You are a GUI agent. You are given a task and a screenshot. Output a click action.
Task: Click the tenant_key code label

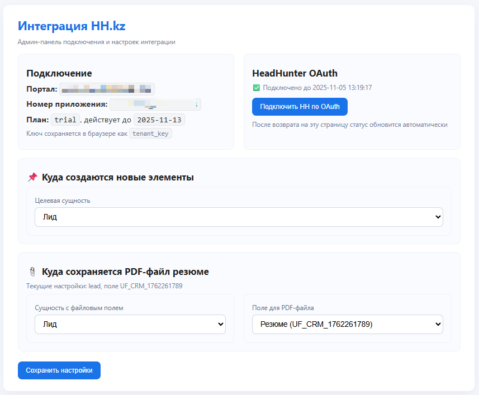coord(150,134)
